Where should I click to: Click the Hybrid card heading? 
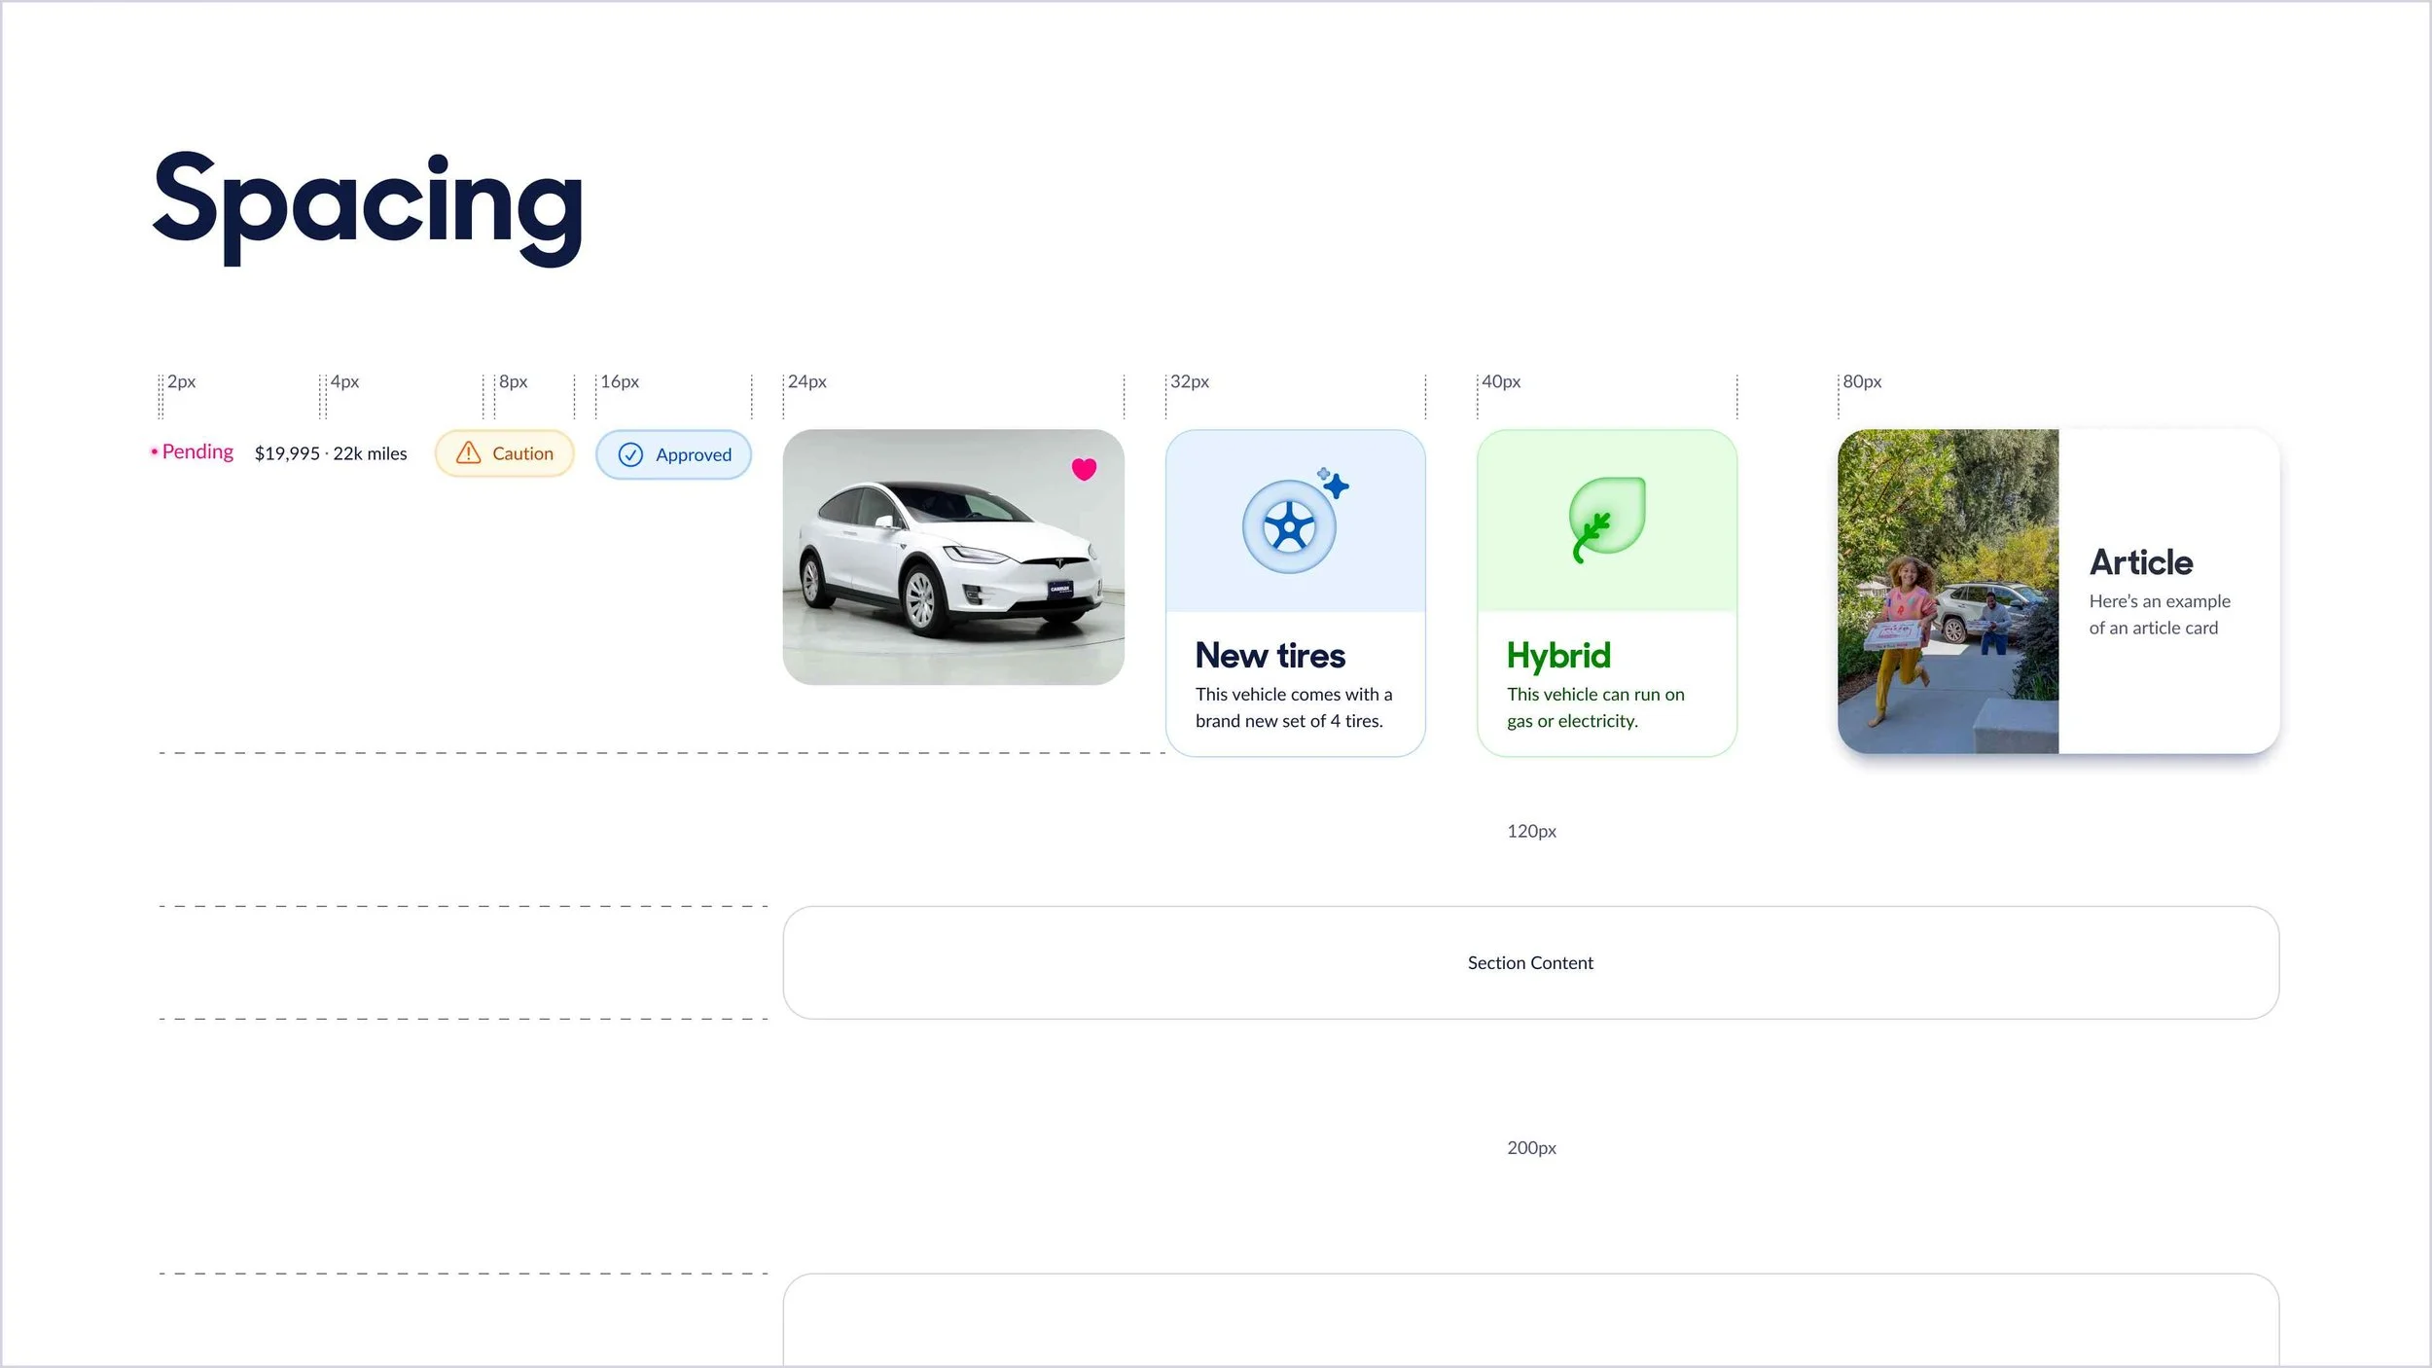point(1557,656)
